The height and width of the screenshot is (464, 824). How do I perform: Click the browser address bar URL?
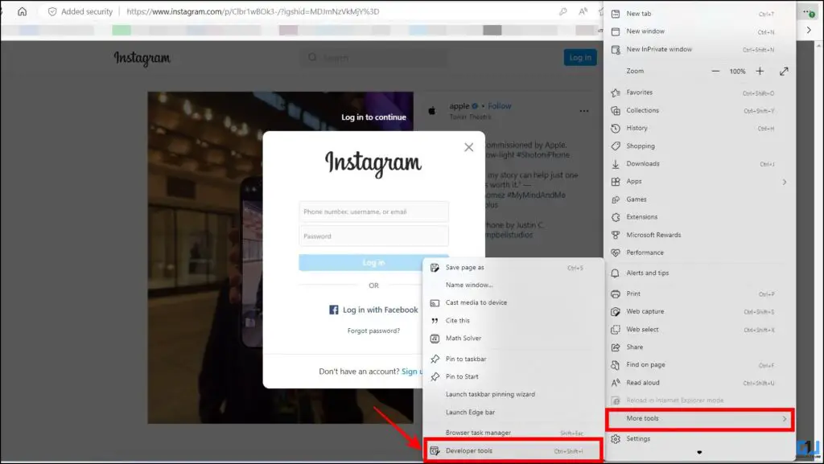point(253,11)
